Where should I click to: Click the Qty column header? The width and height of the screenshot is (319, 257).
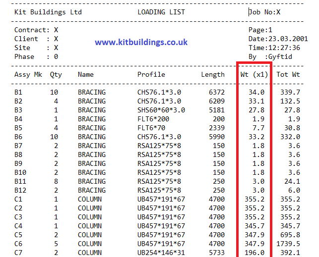click(56, 74)
